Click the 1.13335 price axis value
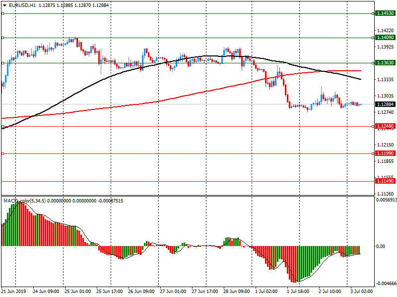This screenshot has width=397, height=297. pos(386,80)
